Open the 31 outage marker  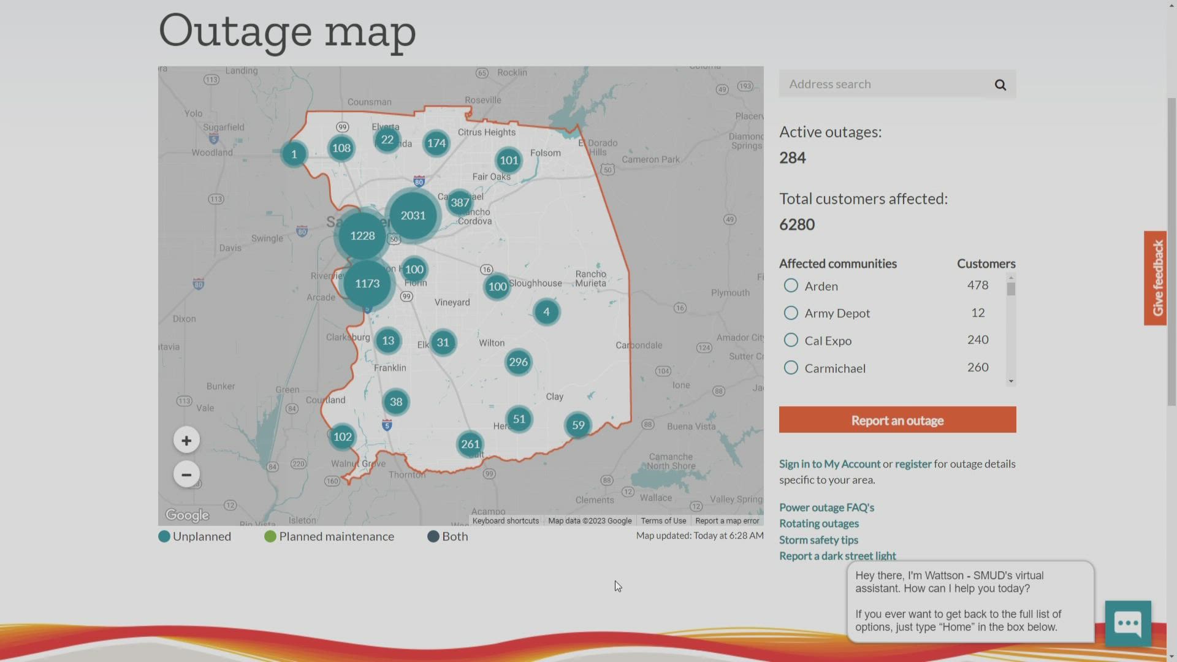443,343
